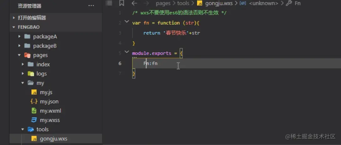Click the my.json braces icon
This screenshot has width=341, height=145.
pos(34,102)
